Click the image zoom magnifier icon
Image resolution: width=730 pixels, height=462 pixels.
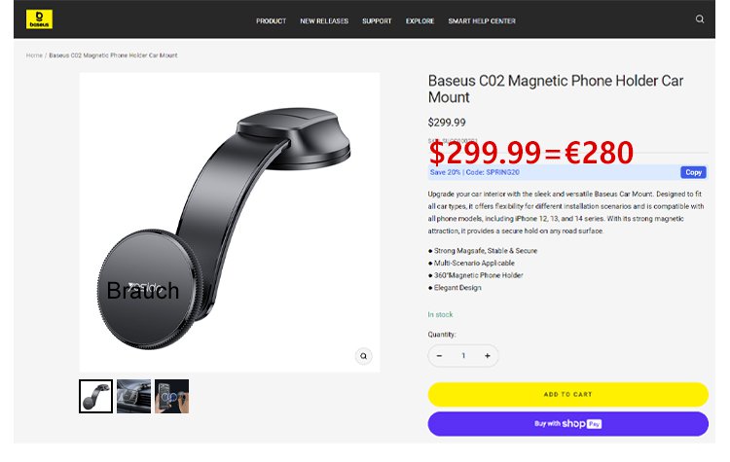tap(363, 356)
